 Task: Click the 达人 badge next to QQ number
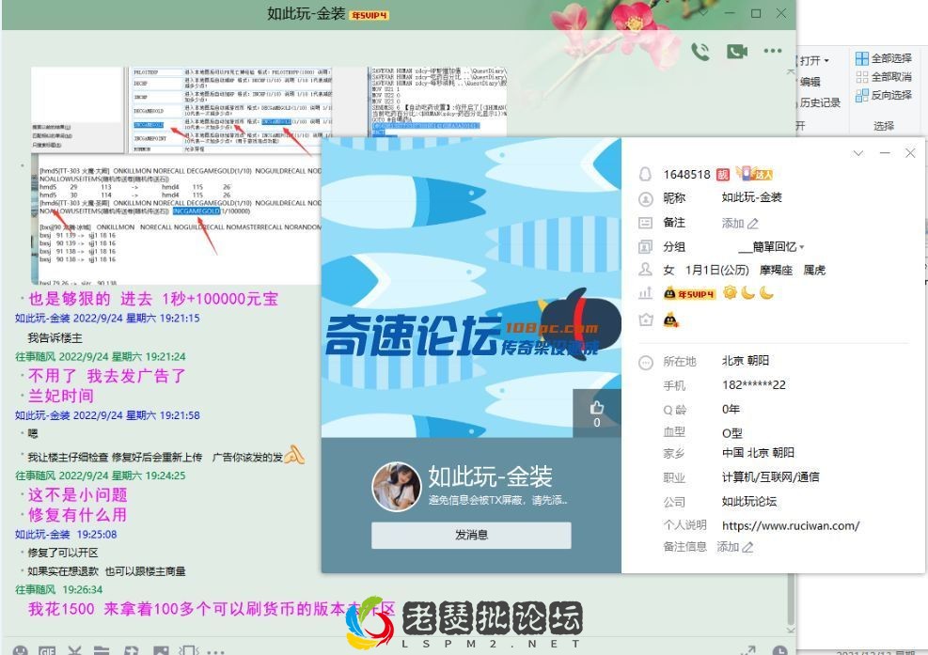(x=755, y=173)
